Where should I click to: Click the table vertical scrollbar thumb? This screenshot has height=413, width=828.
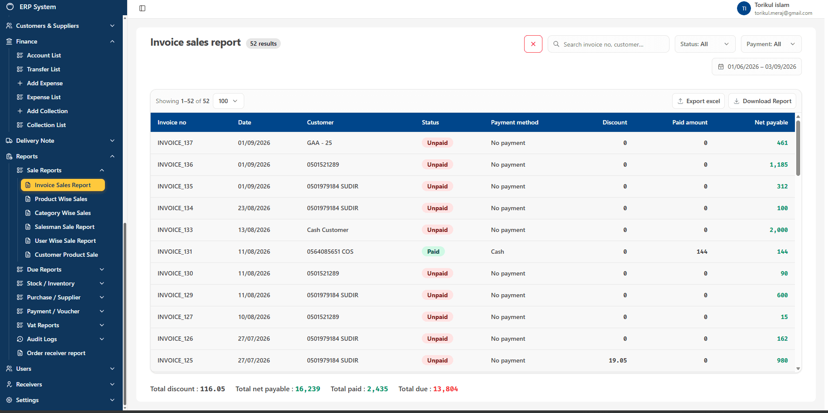pyautogui.click(x=798, y=148)
